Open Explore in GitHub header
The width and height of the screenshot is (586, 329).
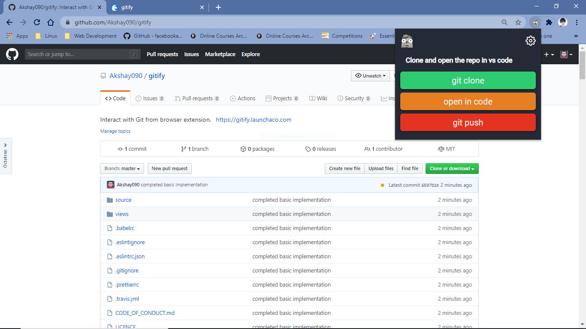tap(251, 54)
